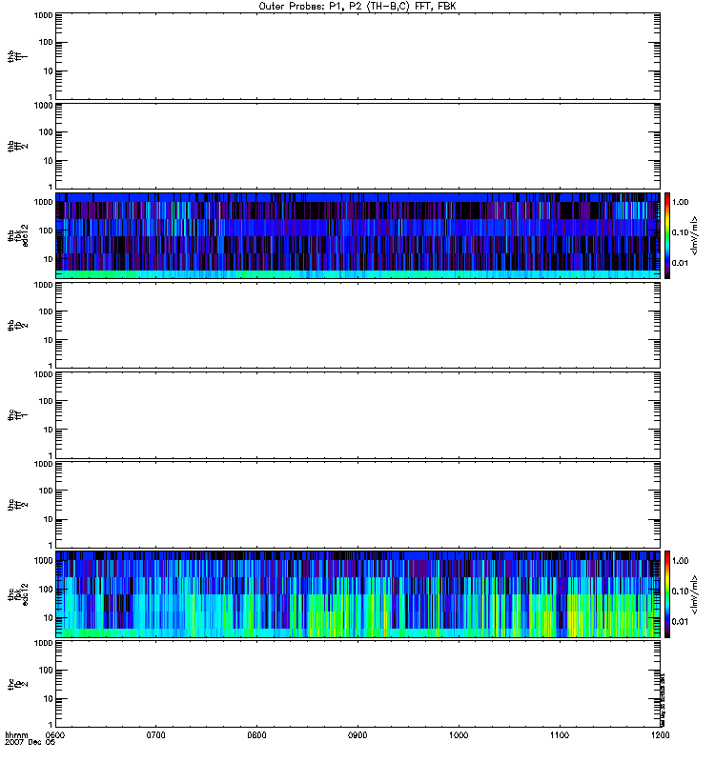
Task: Click the "1100" time axis label
Action: coord(560,735)
